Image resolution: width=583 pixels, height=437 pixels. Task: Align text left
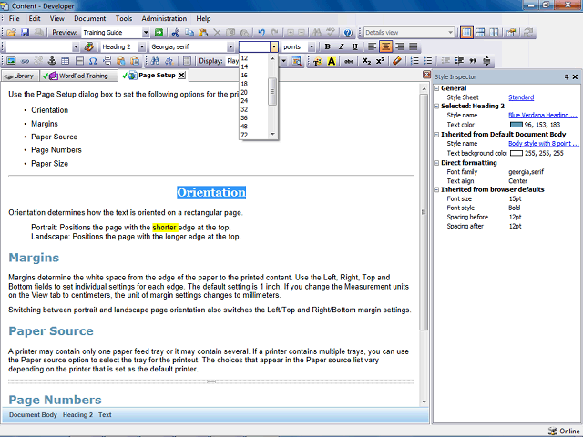pos(373,46)
